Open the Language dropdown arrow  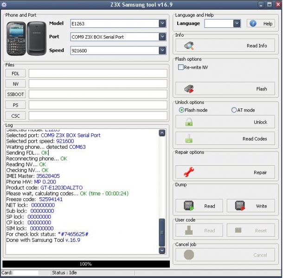237,24
